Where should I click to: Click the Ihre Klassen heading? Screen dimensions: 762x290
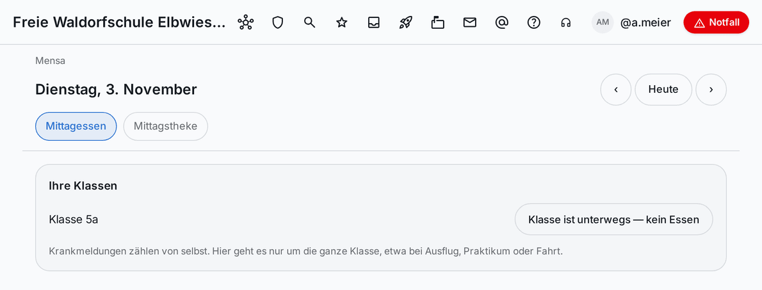point(83,186)
